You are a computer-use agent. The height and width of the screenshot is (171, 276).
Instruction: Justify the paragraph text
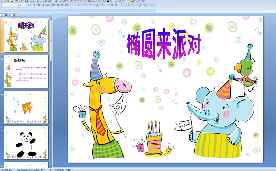pos(66,5)
